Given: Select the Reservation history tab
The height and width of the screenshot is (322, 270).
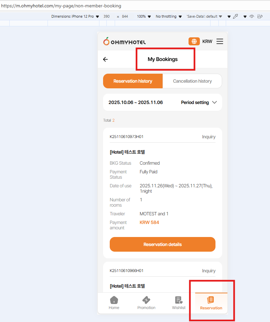Looking at the screenshot, I should [x=133, y=81].
